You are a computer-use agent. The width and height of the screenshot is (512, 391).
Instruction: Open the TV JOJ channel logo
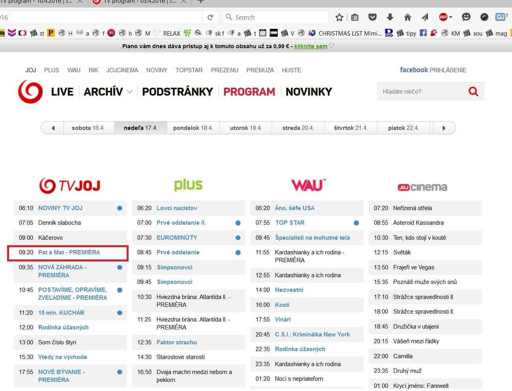pos(70,186)
